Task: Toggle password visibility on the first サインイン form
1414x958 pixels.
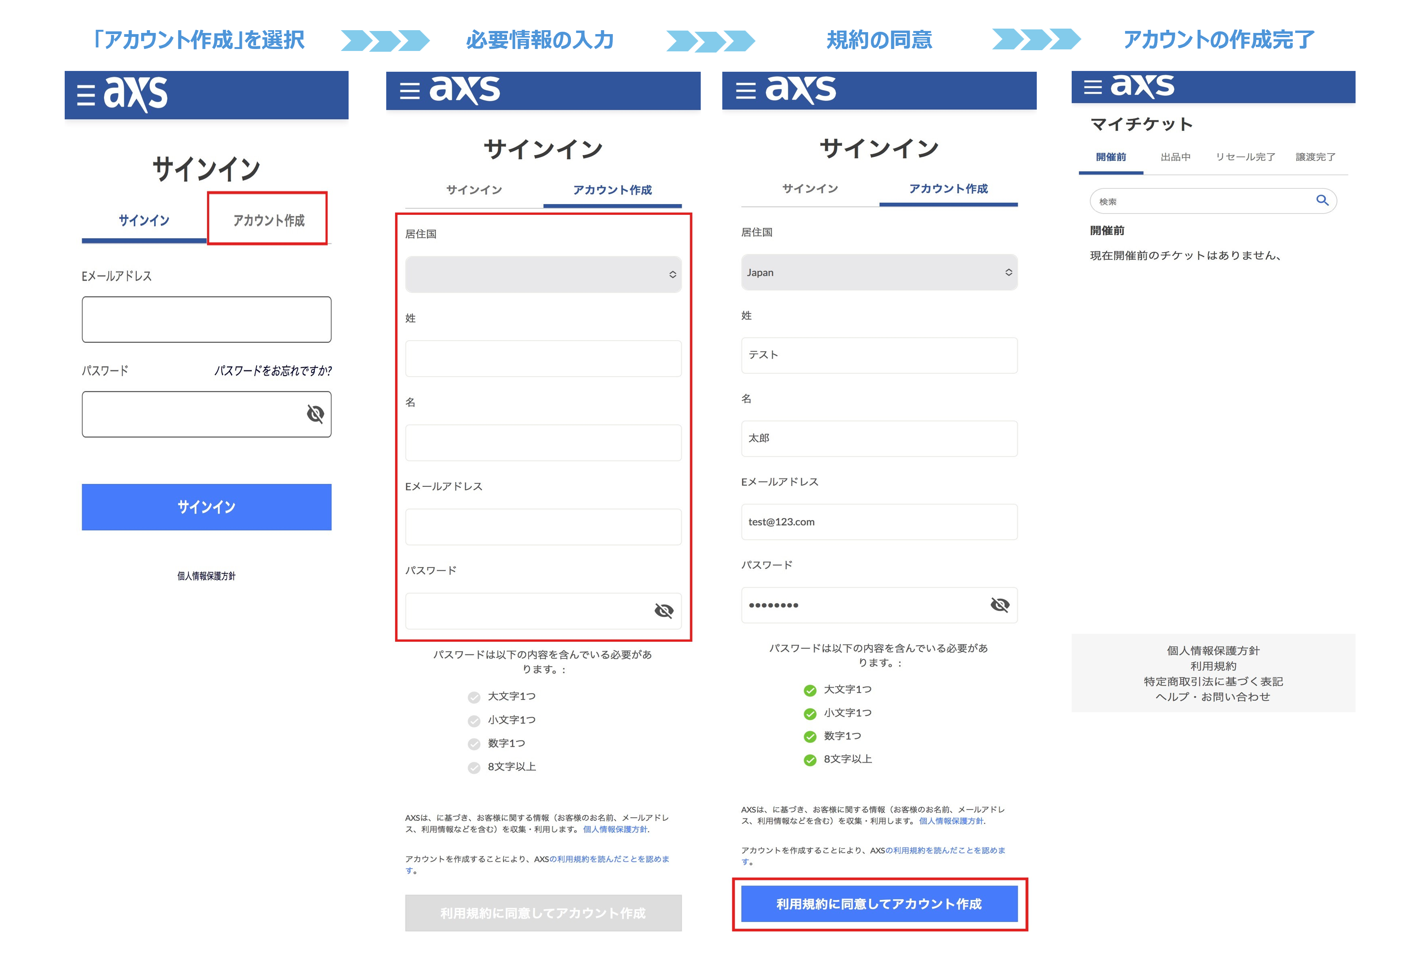Action: (314, 414)
